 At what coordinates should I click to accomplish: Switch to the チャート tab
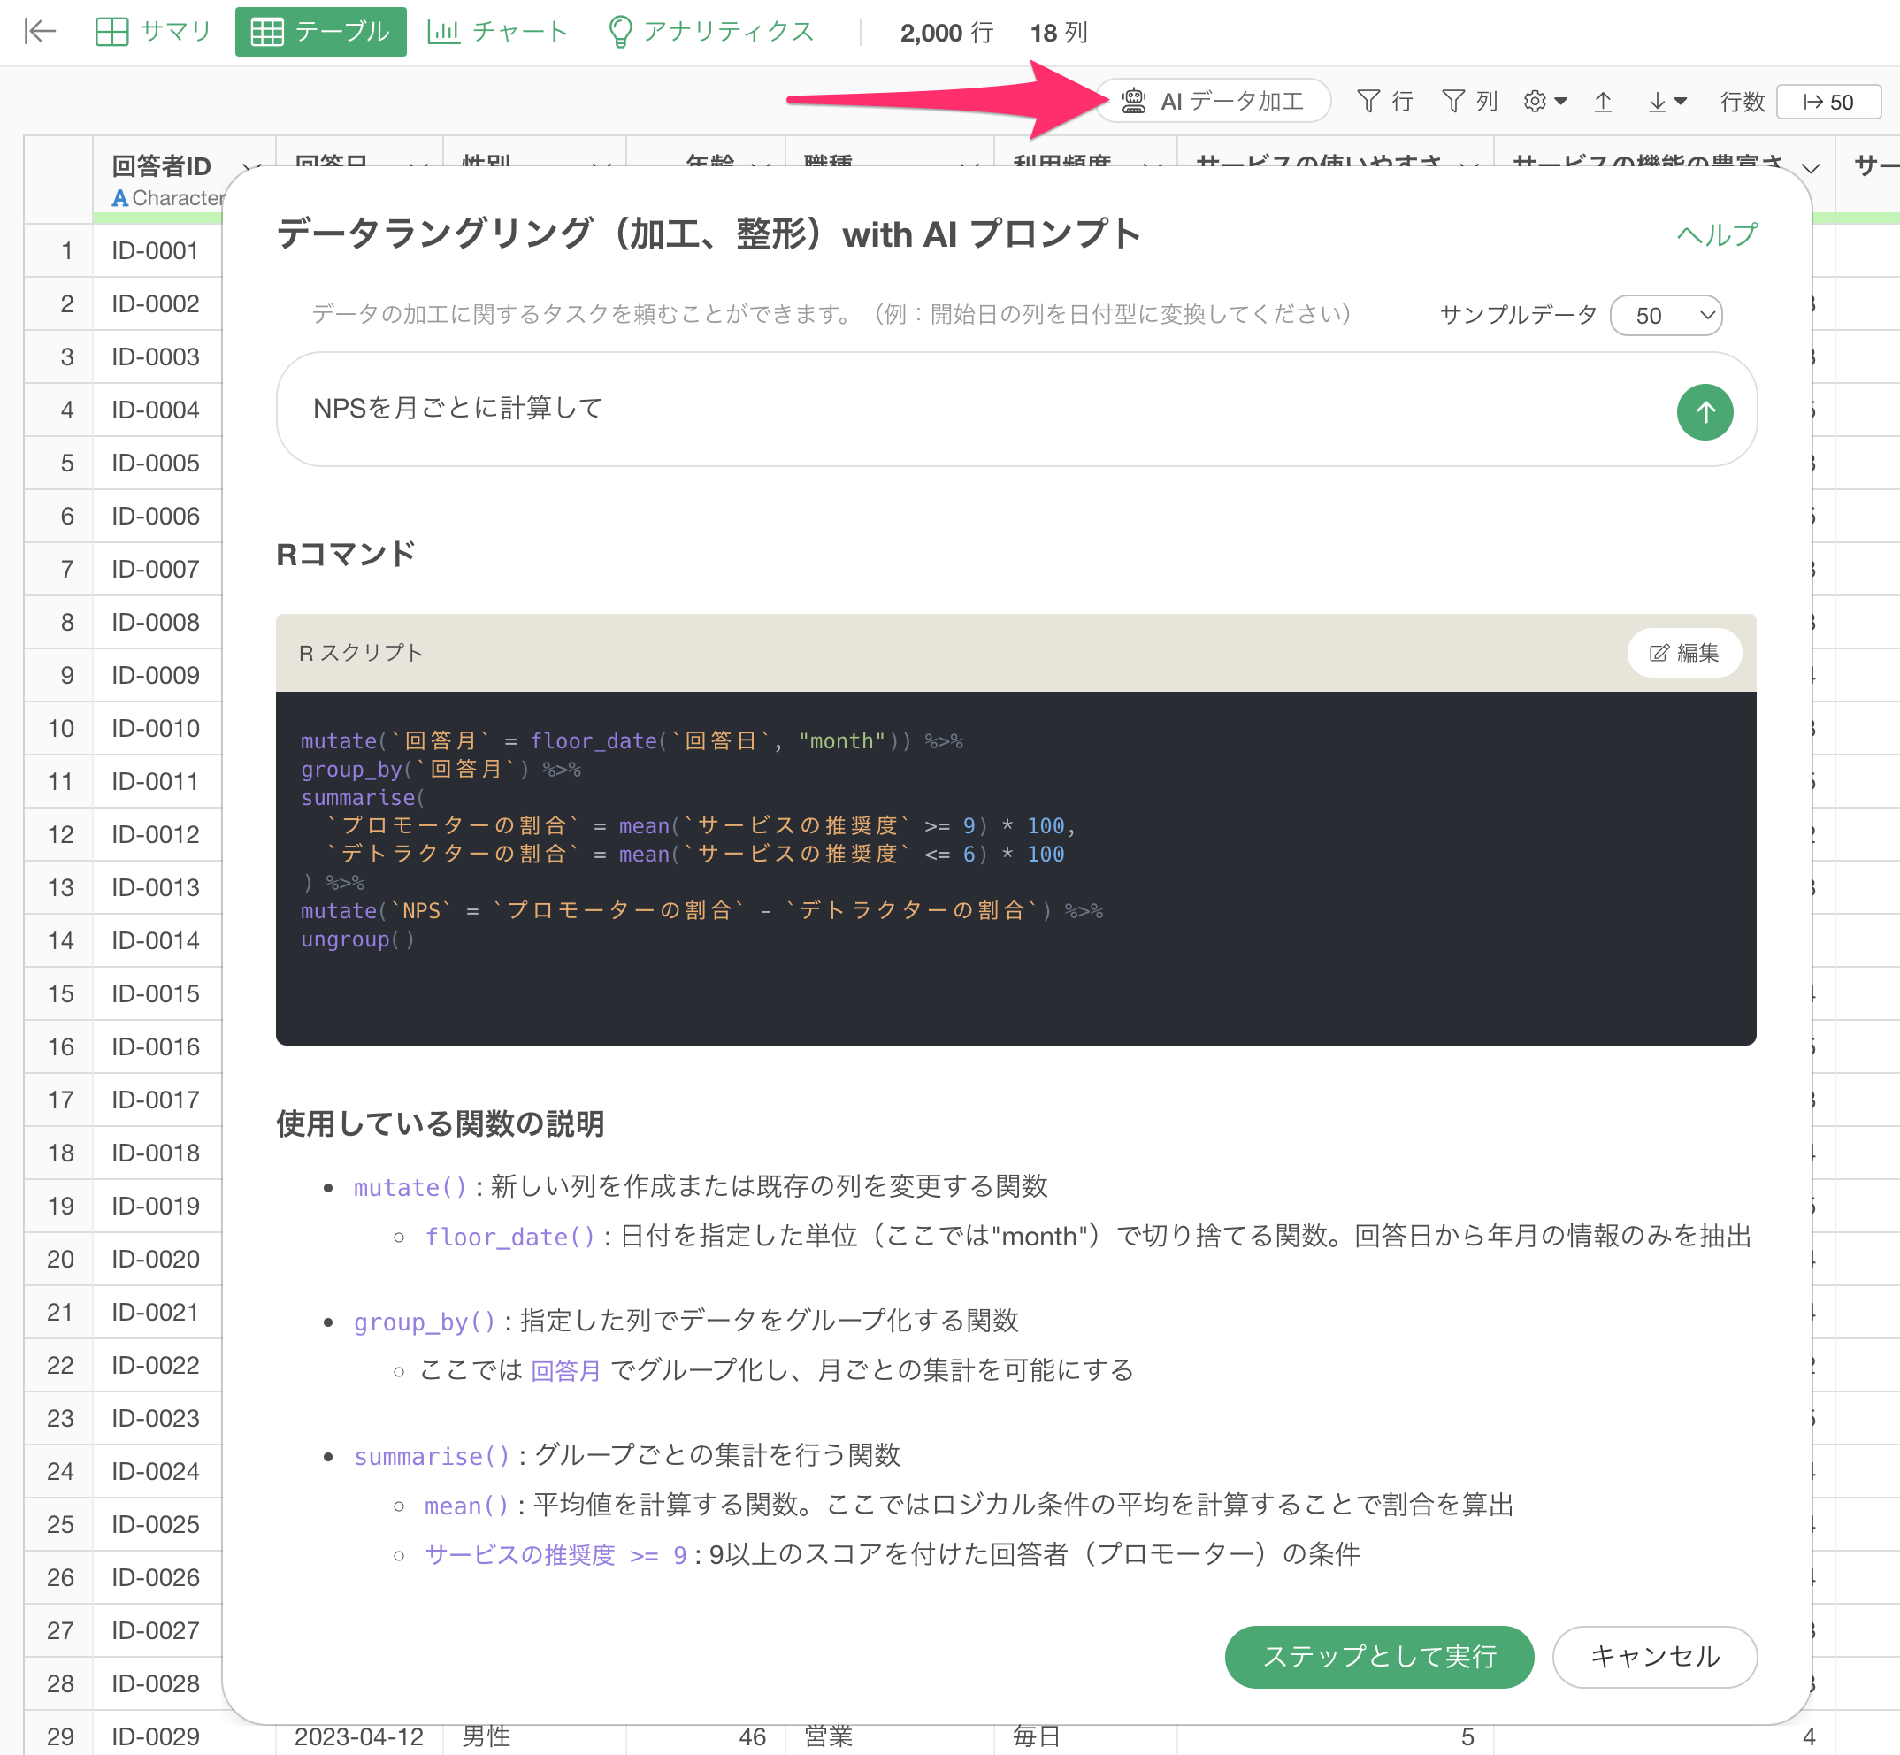(x=497, y=31)
